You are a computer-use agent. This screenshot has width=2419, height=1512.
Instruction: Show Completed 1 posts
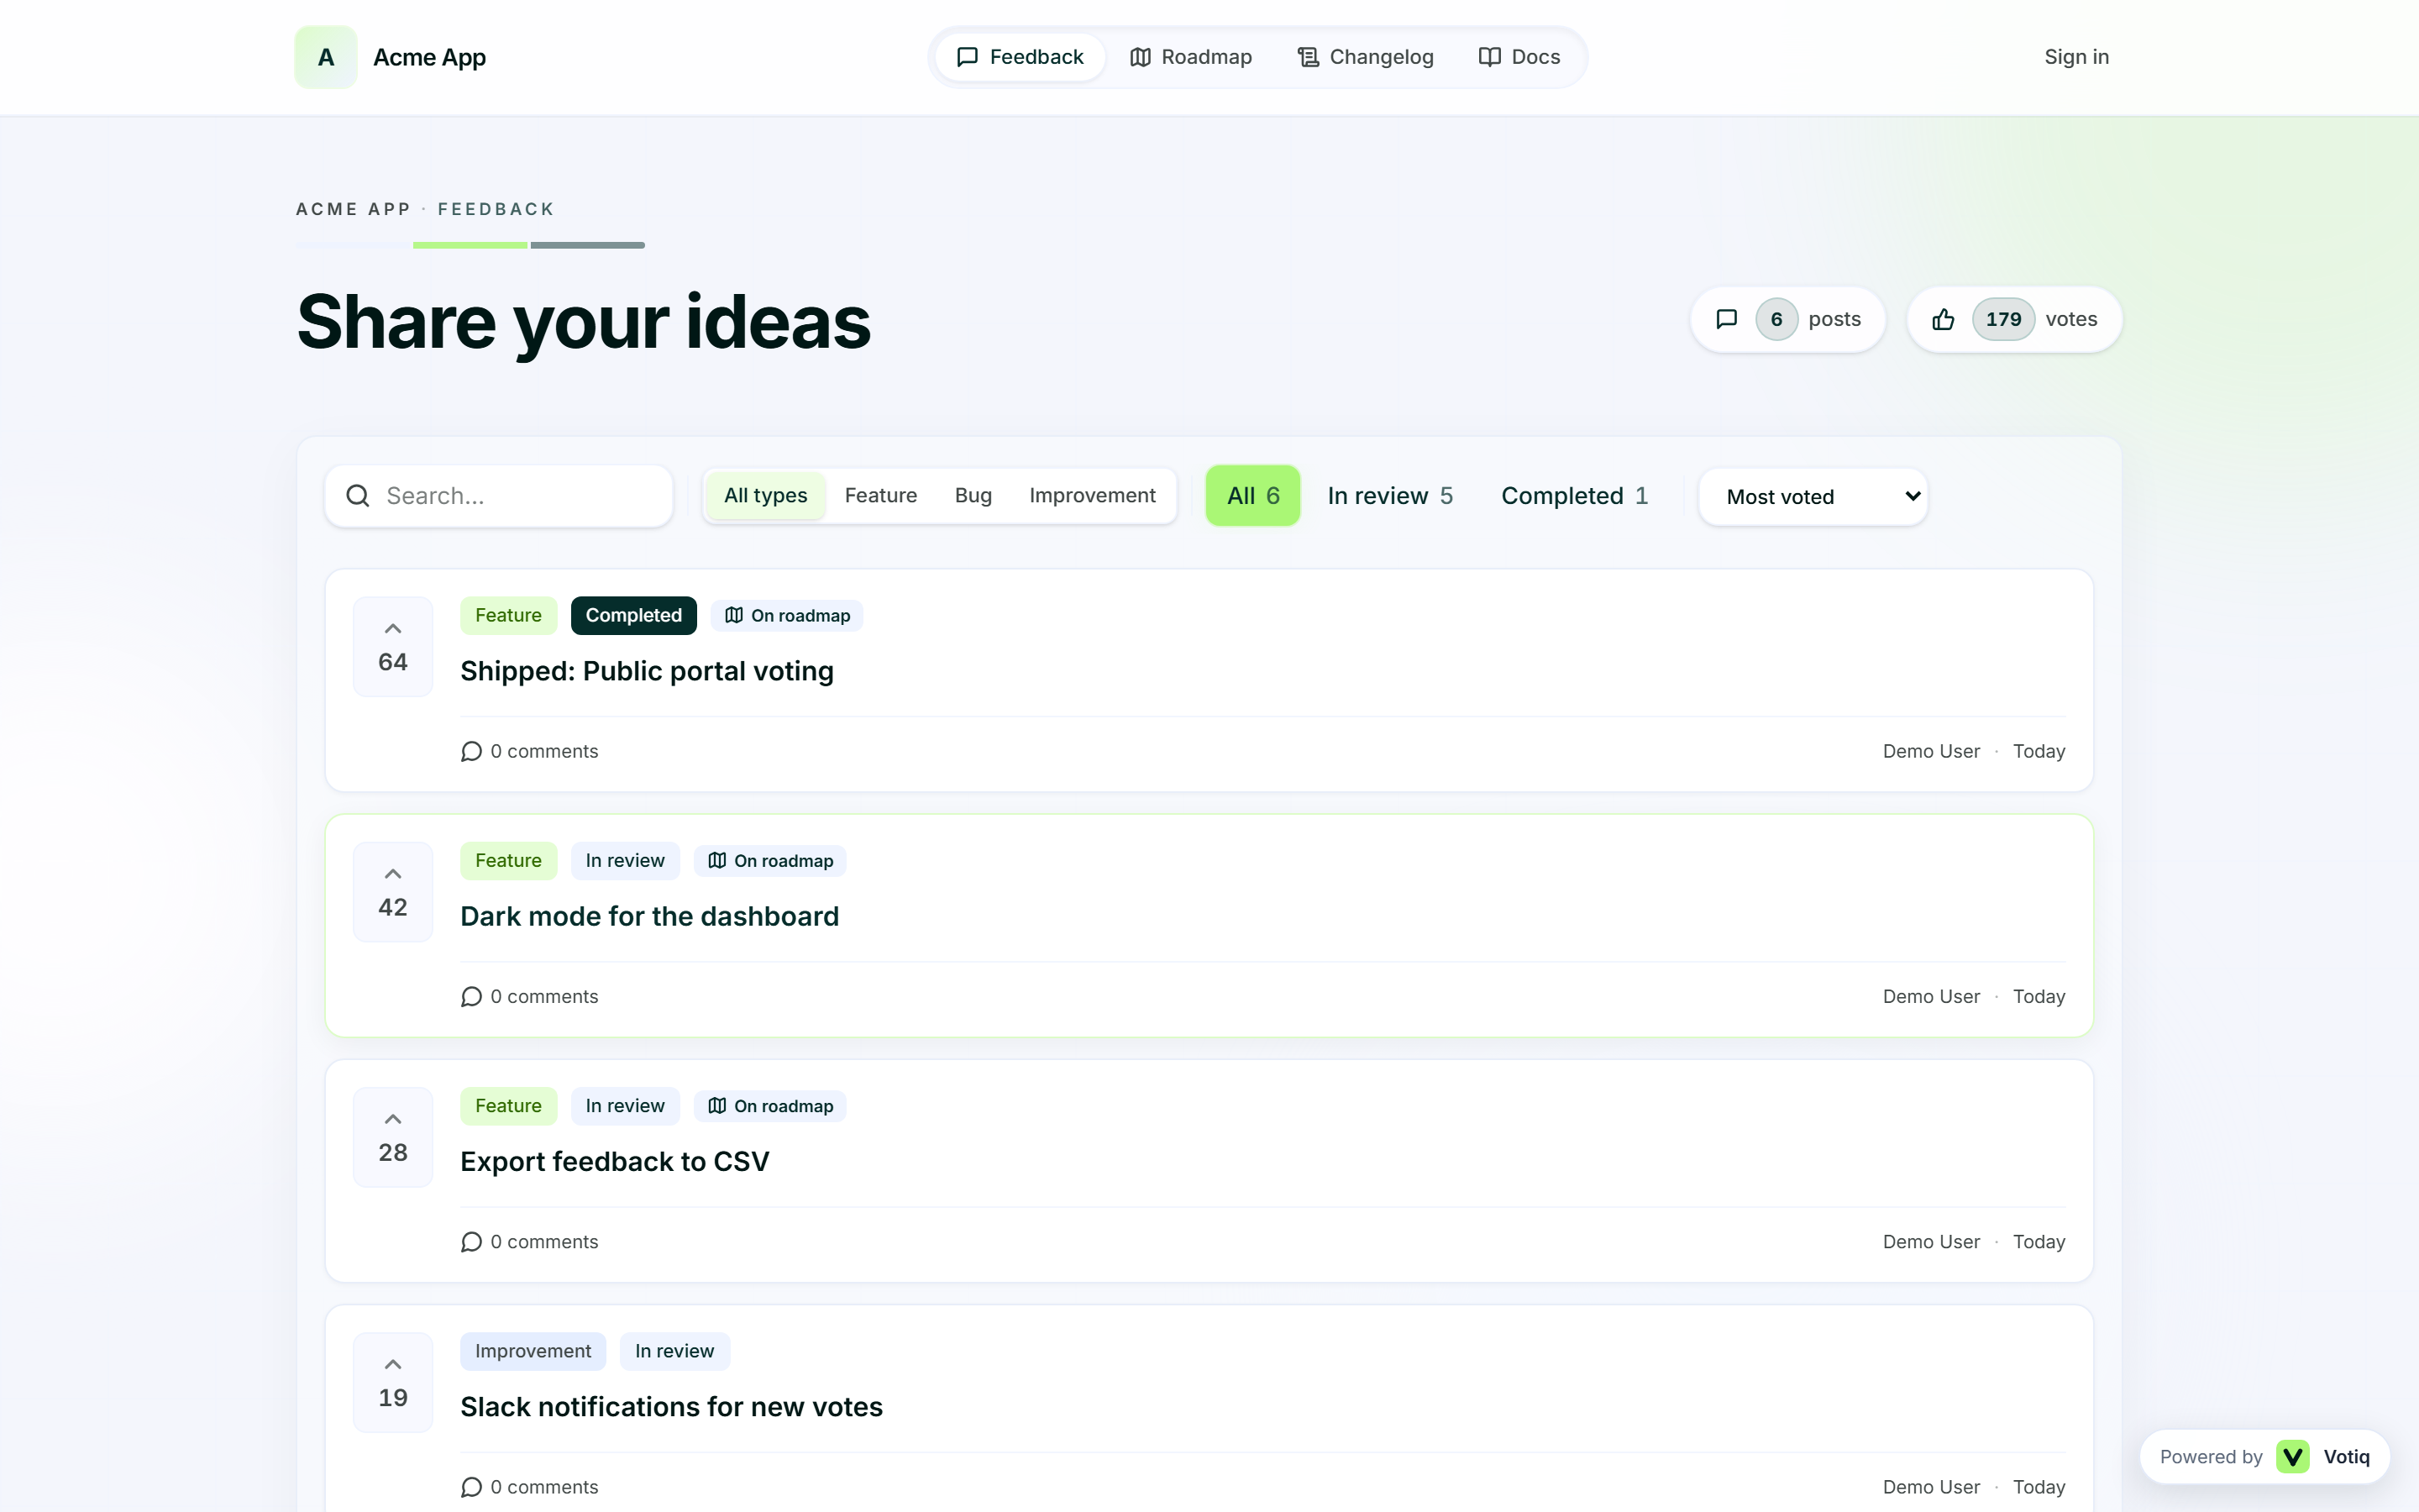1574,496
